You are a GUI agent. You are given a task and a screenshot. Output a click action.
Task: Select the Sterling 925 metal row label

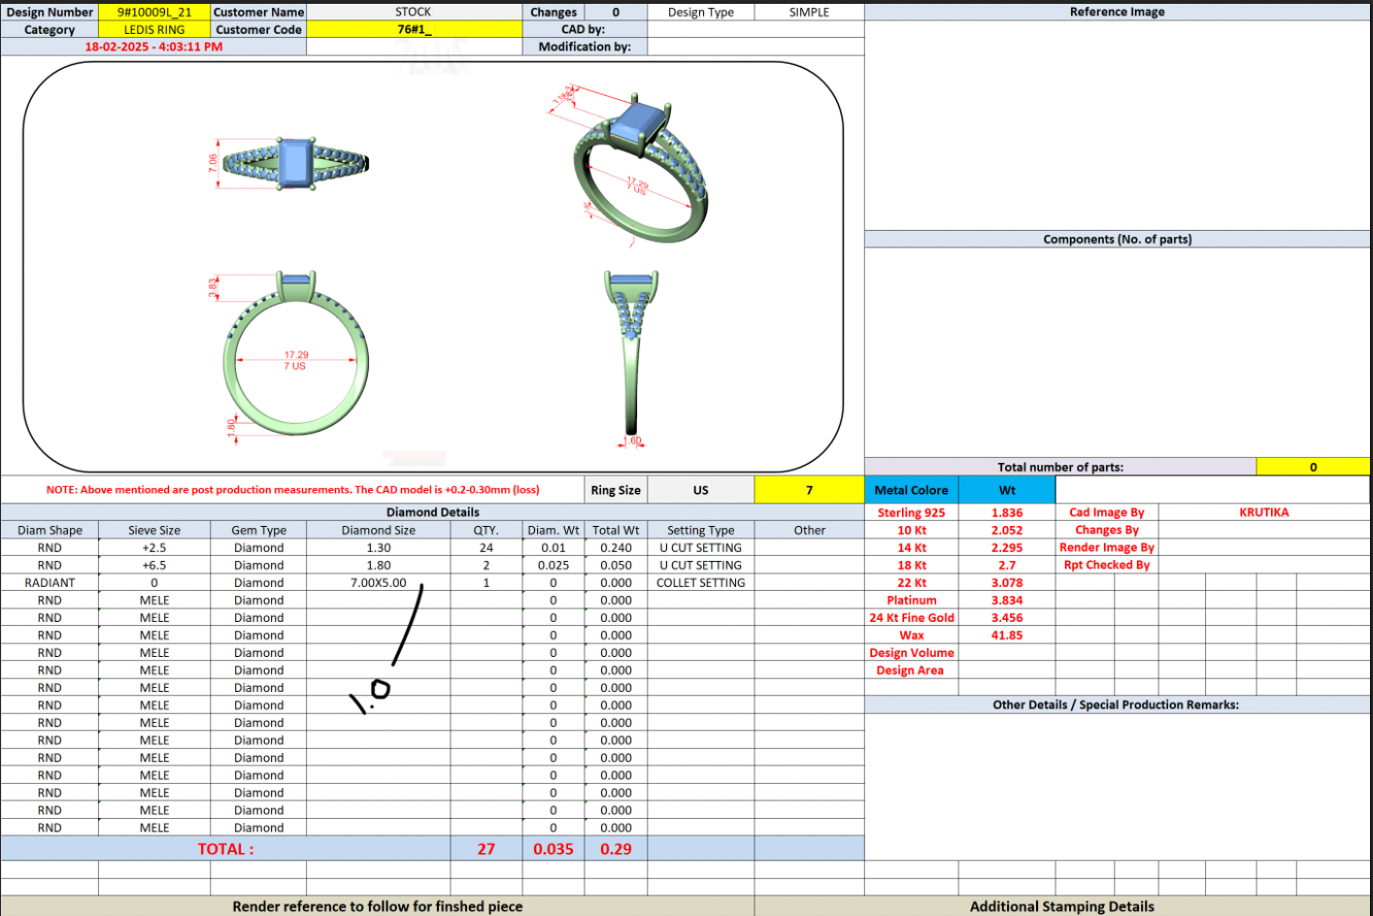click(x=912, y=513)
